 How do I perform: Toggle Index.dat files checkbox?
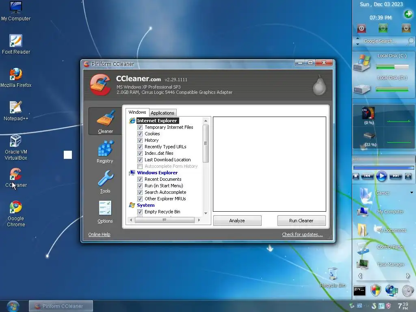click(140, 153)
